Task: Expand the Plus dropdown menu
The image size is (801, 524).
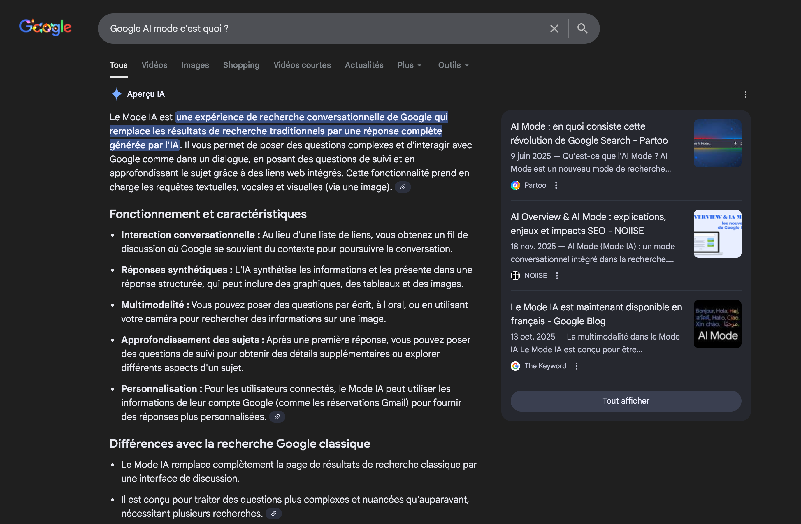Action: pyautogui.click(x=409, y=65)
